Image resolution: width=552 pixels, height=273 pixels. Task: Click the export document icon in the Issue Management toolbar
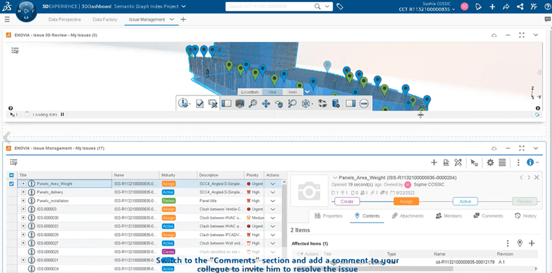click(446, 162)
